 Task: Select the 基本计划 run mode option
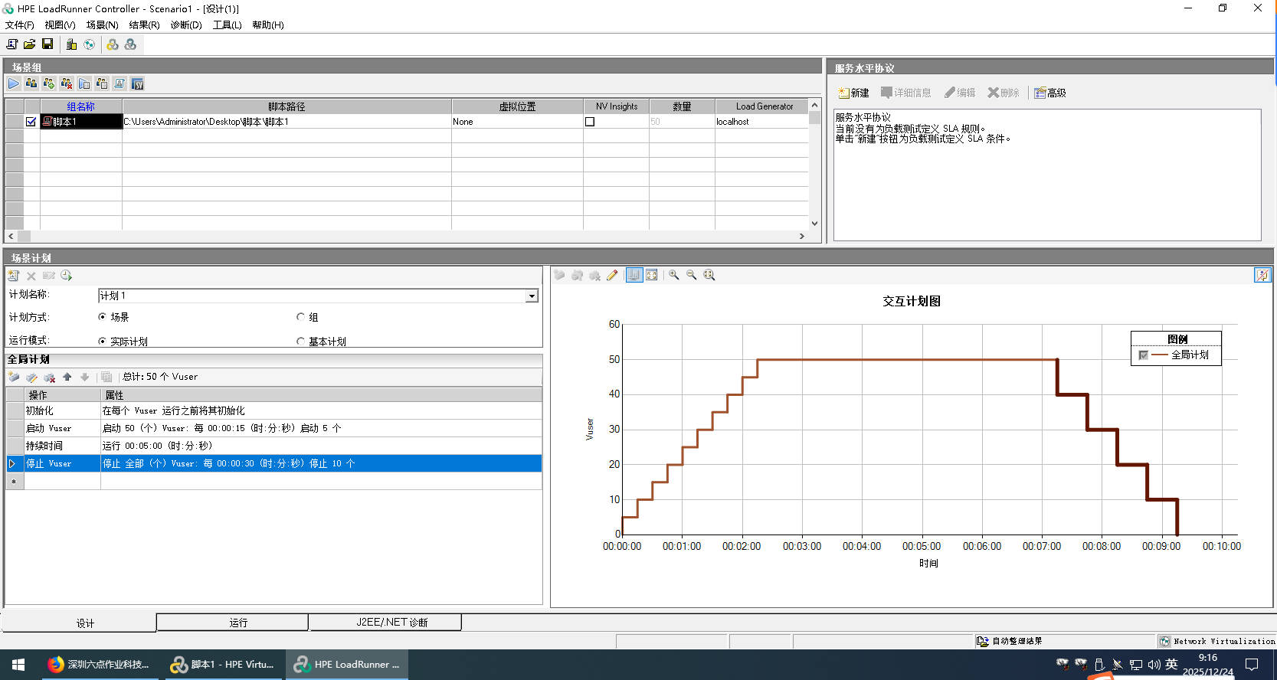301,342
